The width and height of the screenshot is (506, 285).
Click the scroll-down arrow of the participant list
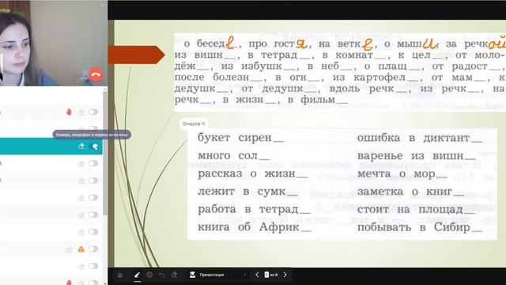[x=105, y=283]
